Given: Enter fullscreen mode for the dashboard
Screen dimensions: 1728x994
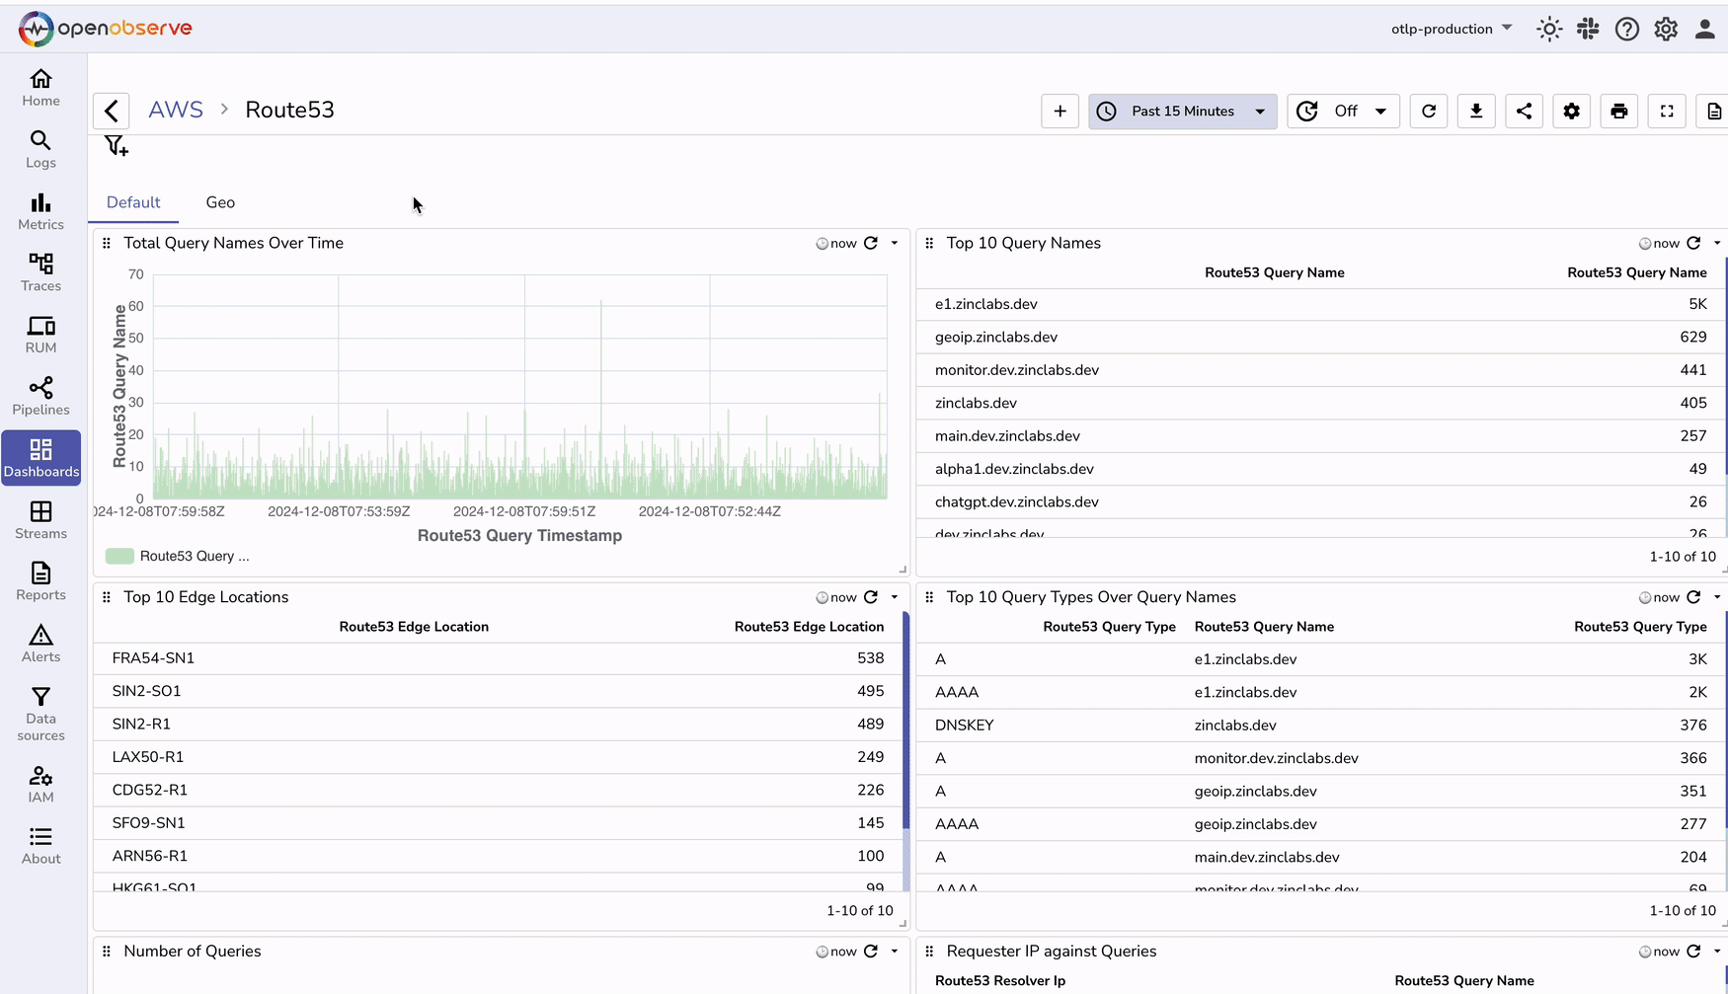Looking at the screenshot, I should 1667,111.
